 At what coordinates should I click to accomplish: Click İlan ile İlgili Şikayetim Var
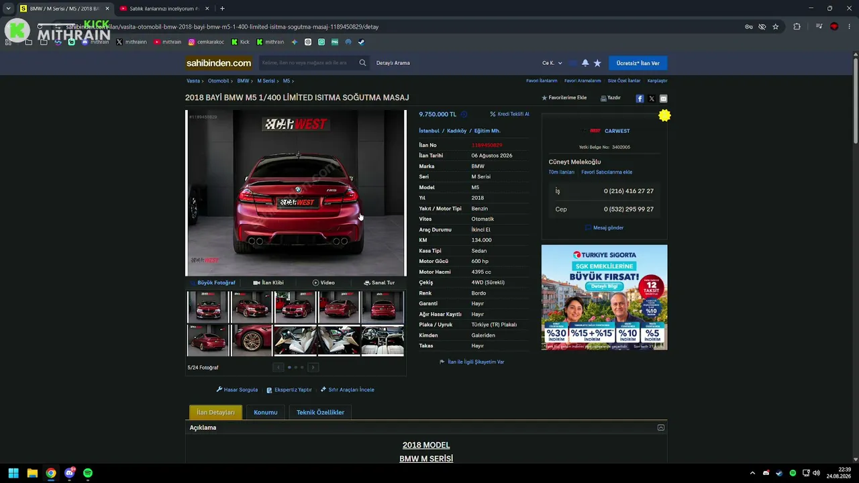(472, 362)
